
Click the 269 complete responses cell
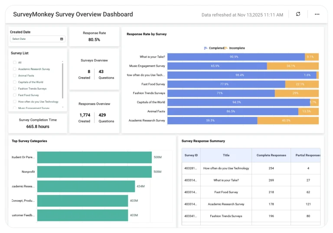(271, 180)
